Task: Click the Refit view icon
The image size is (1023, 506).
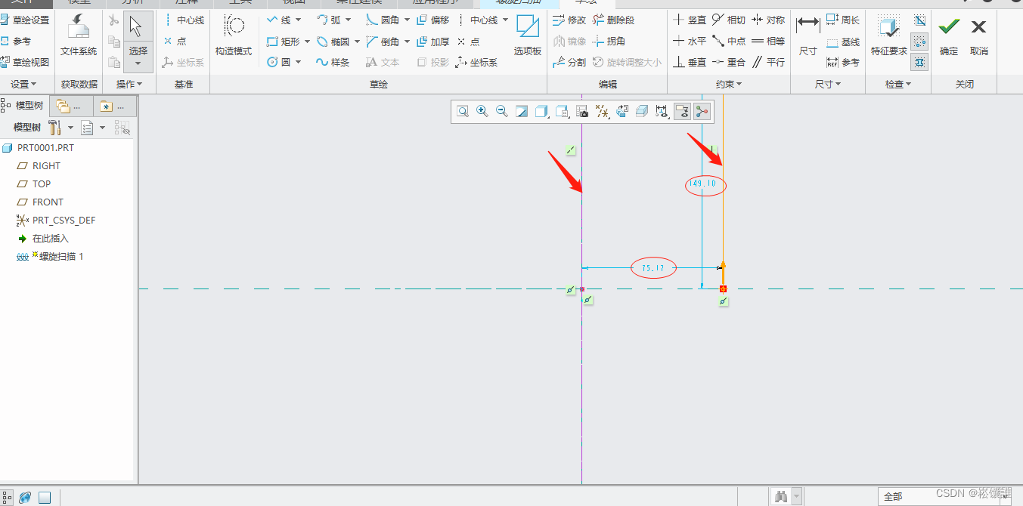Action: 462,112
